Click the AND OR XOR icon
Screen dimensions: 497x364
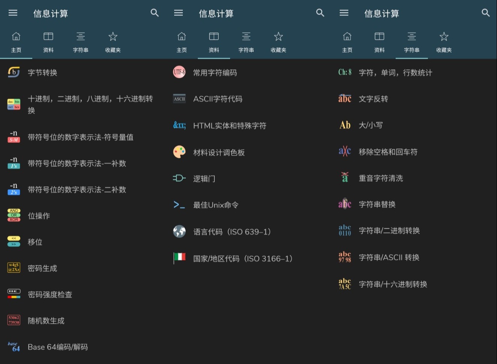pyautogui.click(x=14, y=215)
